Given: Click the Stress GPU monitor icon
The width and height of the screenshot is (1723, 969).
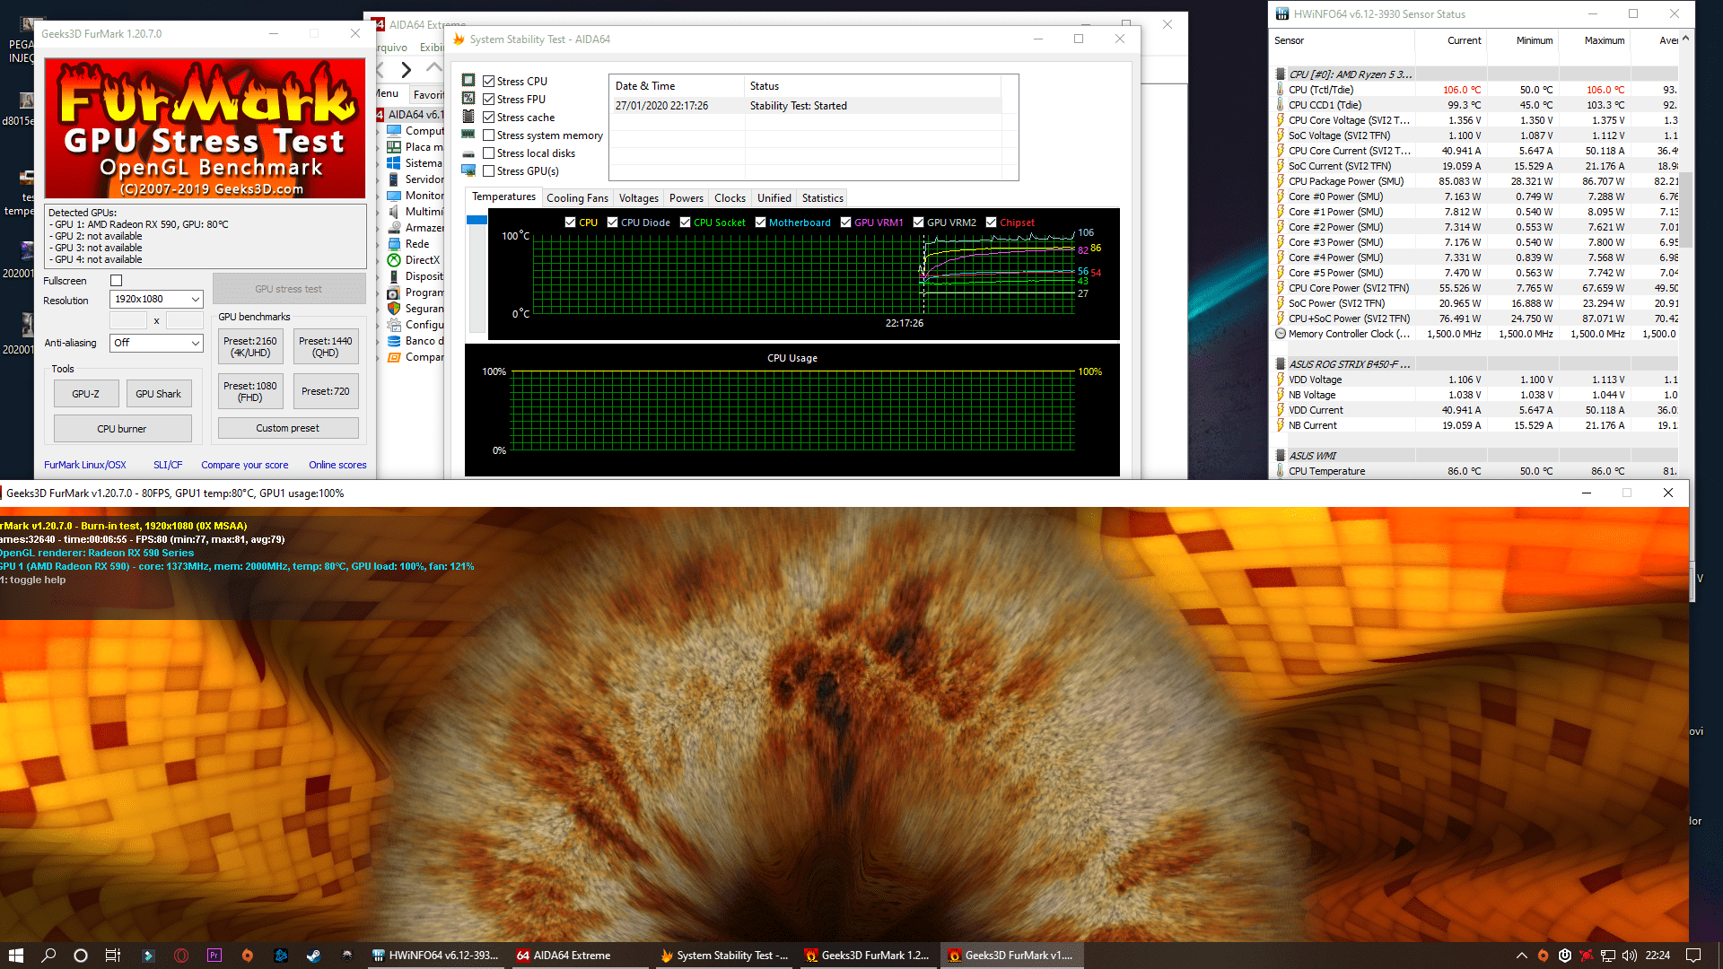Looking at the screenshot, I should 468,170.
